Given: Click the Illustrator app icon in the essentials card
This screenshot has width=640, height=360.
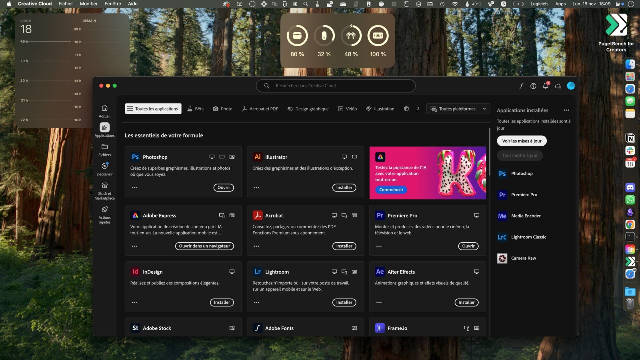Looking at the screenshot, I should pyautogui.click(x=257, y=157).
